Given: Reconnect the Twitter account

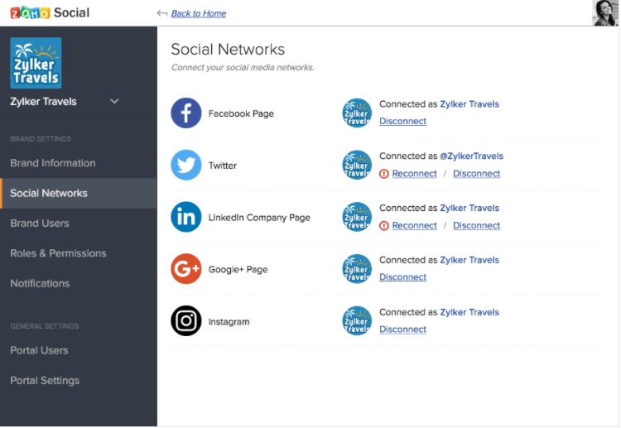Looking at the screenshot, I should point(414,174).
